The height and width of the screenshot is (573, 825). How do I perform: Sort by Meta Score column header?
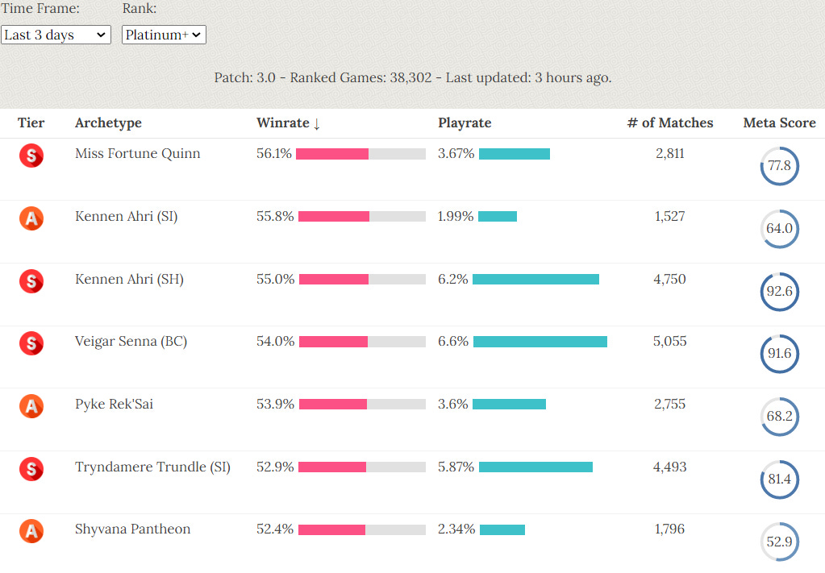pos(779,122)
